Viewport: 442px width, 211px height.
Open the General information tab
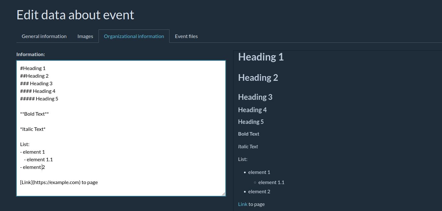pos(44,36)
